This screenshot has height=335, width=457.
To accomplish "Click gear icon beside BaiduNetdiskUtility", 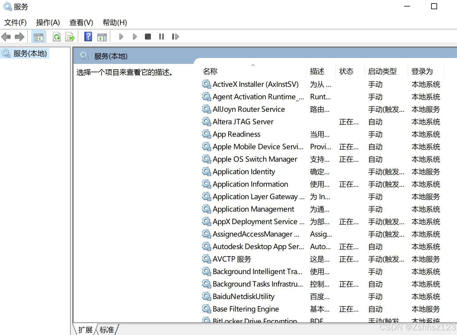I will (206, 296).
